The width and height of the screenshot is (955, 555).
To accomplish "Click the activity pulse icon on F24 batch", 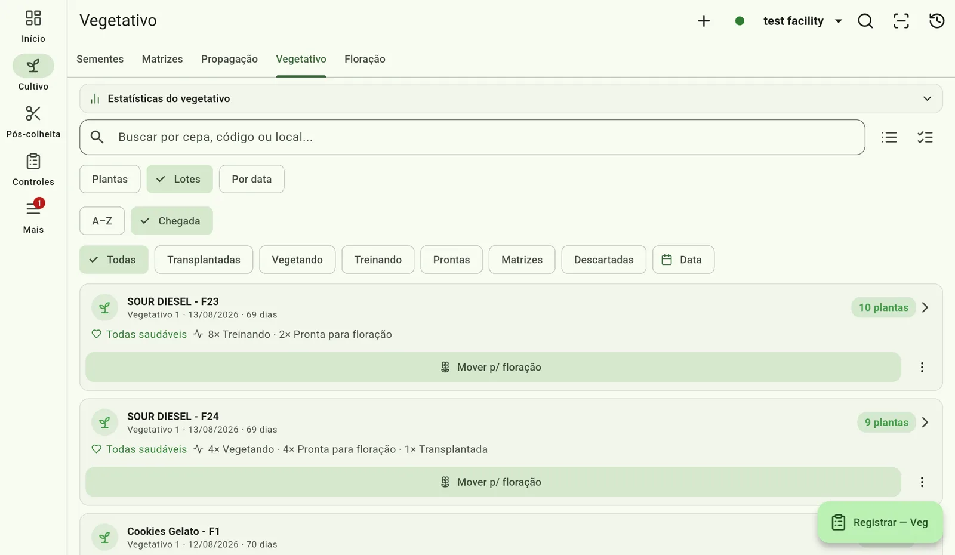I will 198,449.
